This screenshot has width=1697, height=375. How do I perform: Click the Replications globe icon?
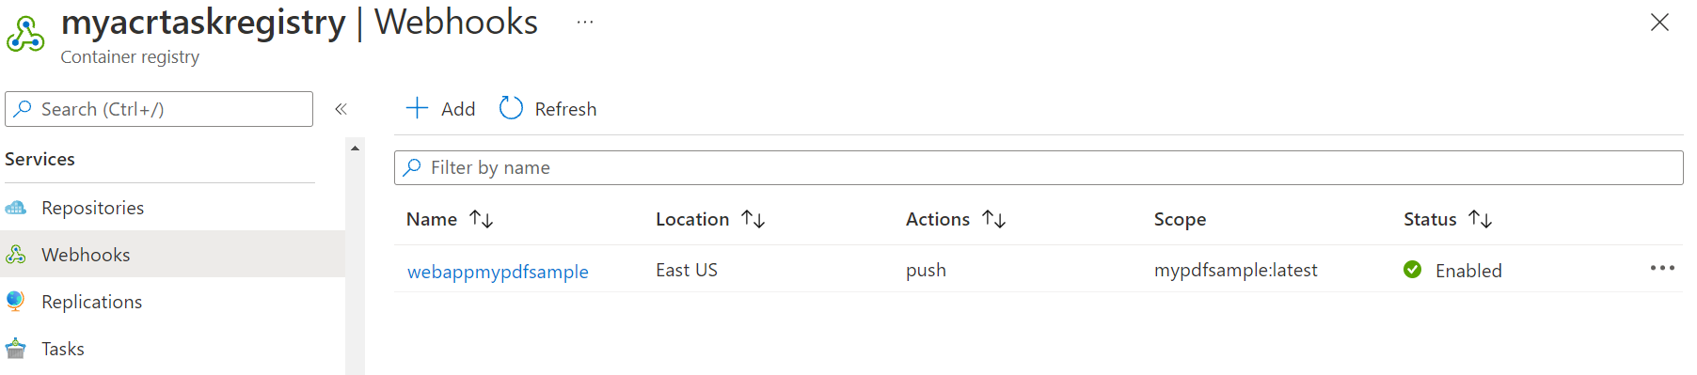(x=15, y=302)
